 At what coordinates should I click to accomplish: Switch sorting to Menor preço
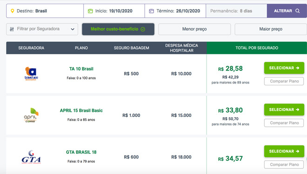point(194,29)
